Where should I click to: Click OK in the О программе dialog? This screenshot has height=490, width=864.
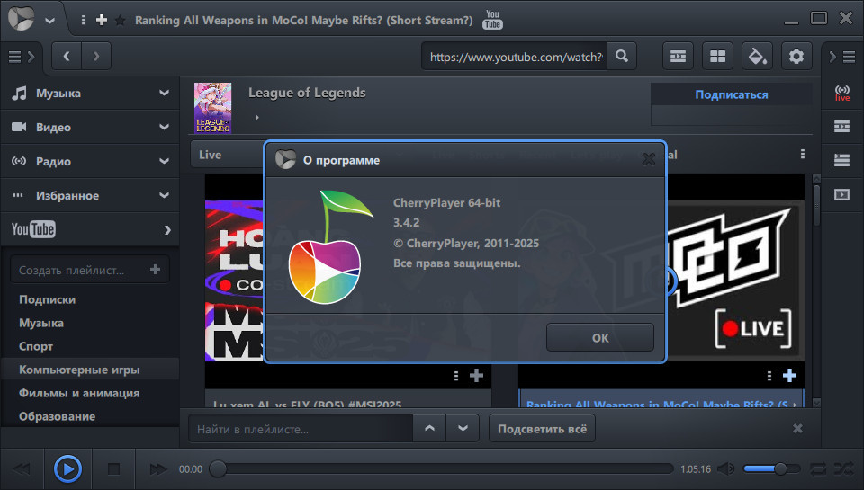600,337
